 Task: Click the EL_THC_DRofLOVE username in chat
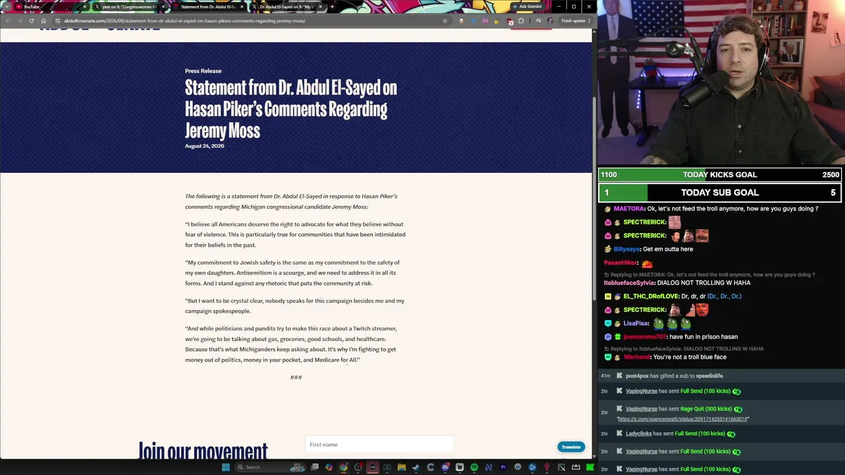(651, 296)
